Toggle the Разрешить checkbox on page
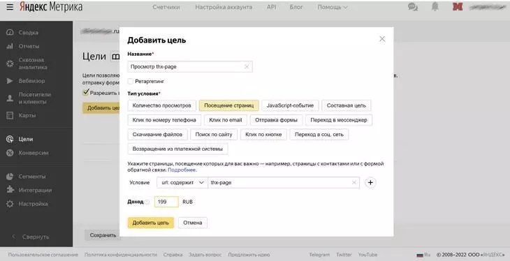Image resolution: width=510 pixels, height=261 pixels. [85, 92]
